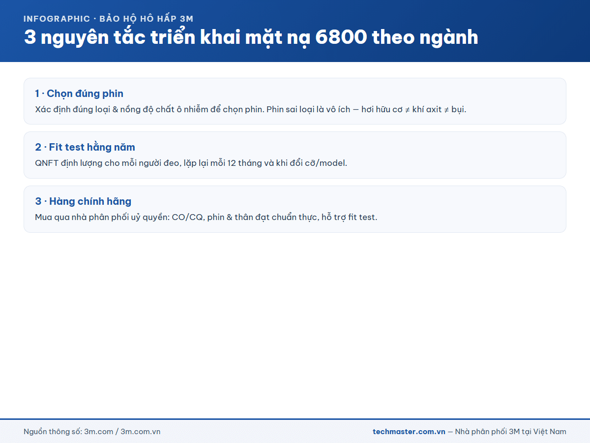Open the techmaster.com.vn link
The height and width of the screenshot is (443, 590).
click(409, 432)
